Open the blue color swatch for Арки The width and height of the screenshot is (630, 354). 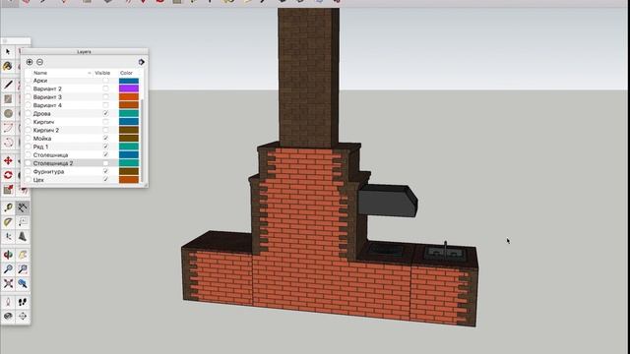[129, 81]
